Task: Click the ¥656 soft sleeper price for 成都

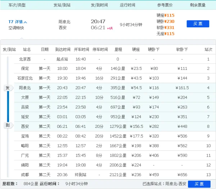Action: click(182, 175)
